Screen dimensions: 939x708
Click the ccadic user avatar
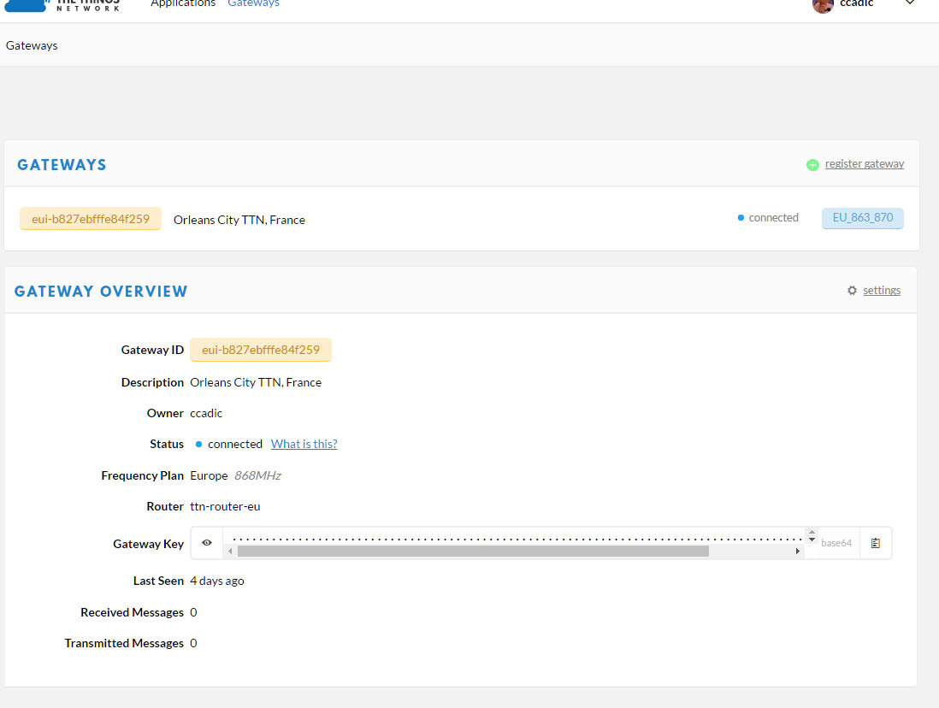click(x=823, y=5)
